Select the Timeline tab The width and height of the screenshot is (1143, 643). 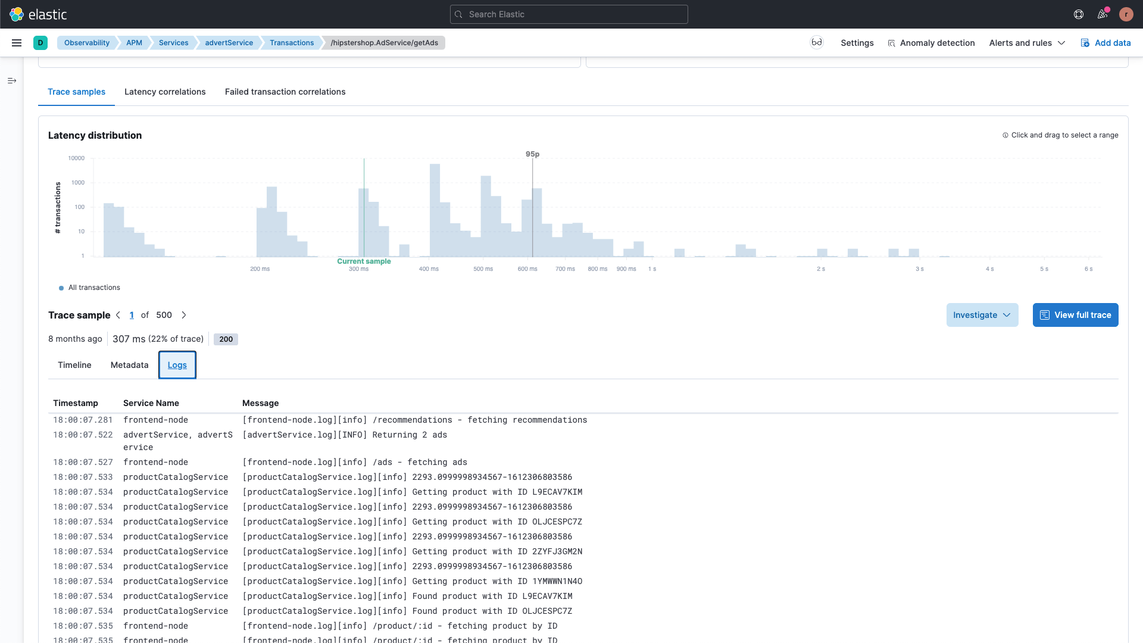point(74,365)
